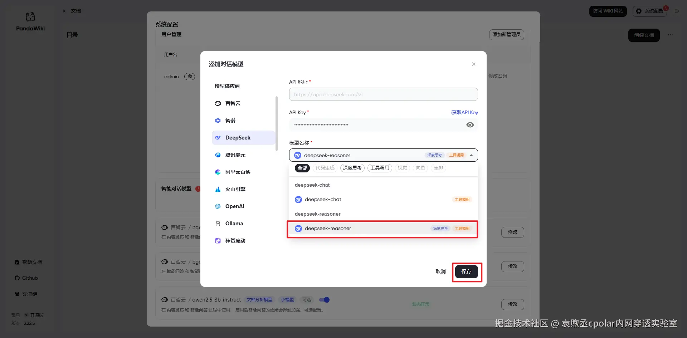Click the DeepSeek whale logo in provider list
This screenshot has width=687, height=338.
tap(218, 138)
